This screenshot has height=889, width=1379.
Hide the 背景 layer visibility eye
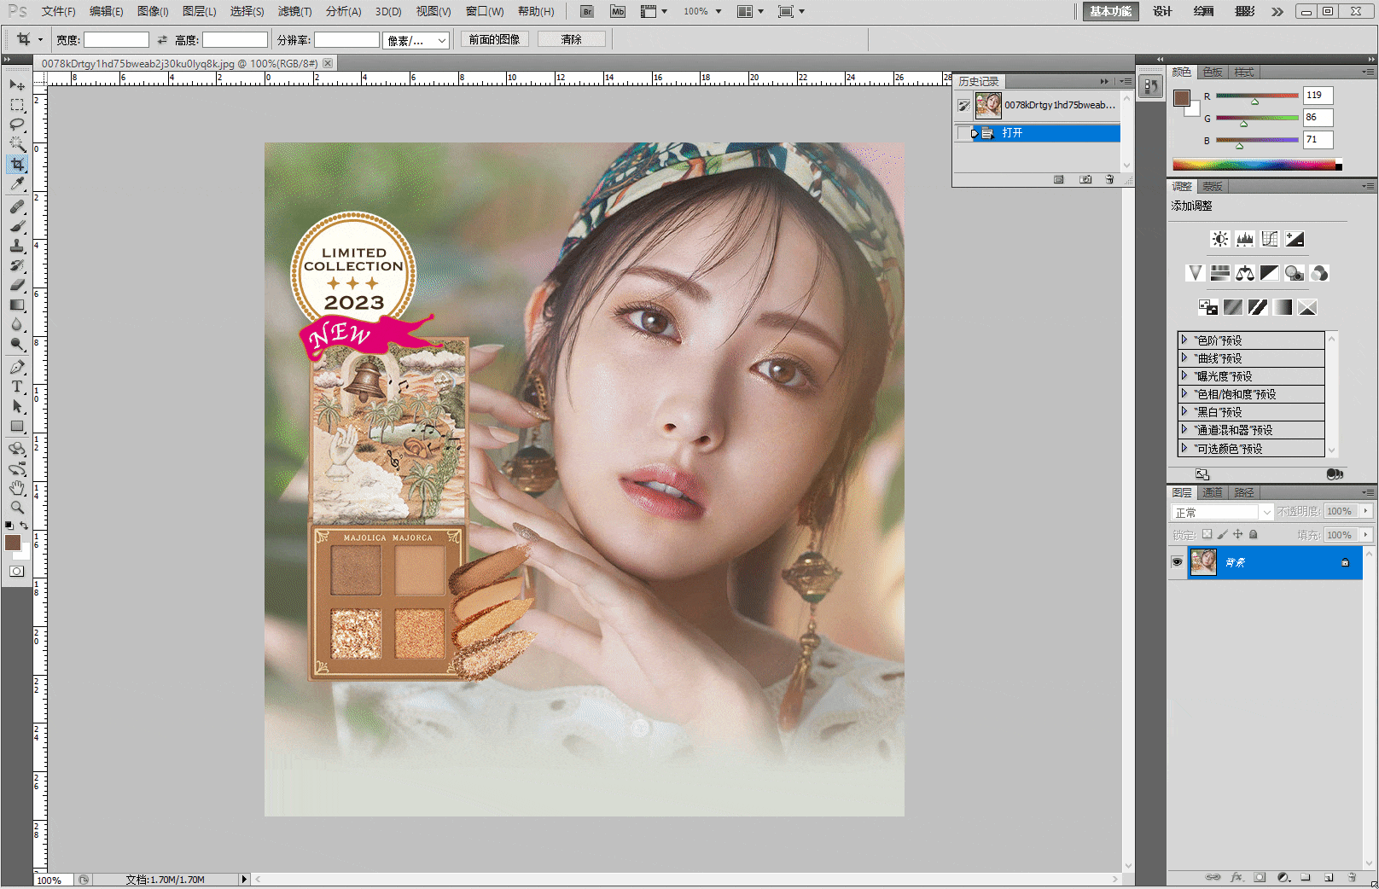pos(1178,562)
